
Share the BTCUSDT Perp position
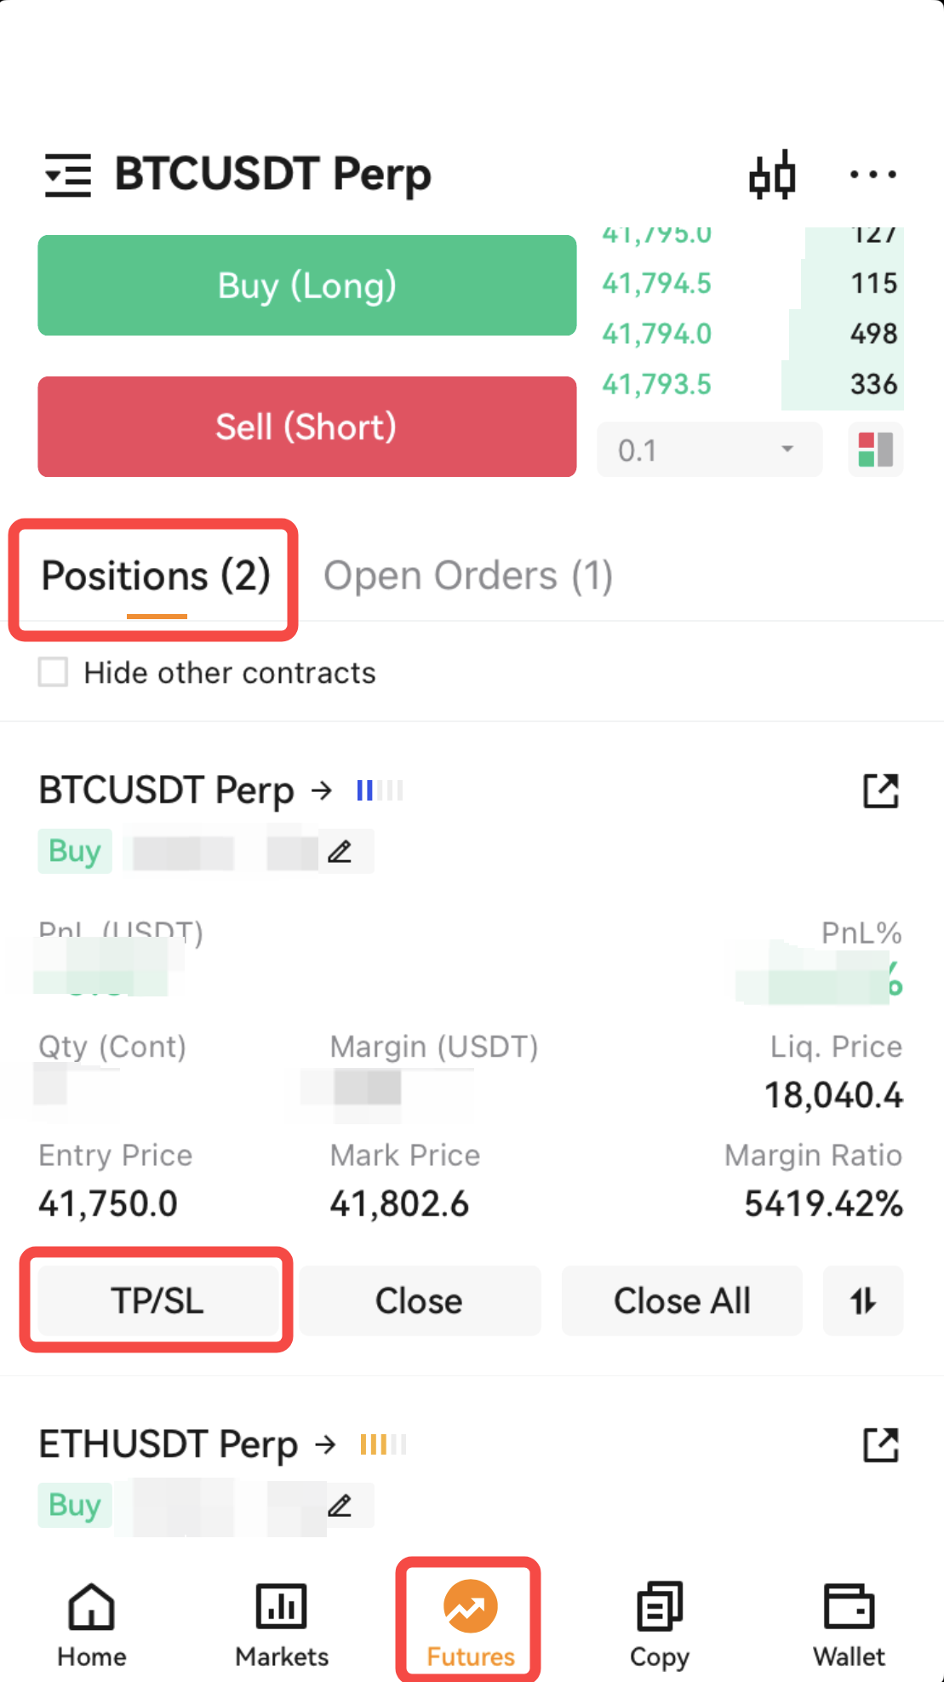[881, 790]
